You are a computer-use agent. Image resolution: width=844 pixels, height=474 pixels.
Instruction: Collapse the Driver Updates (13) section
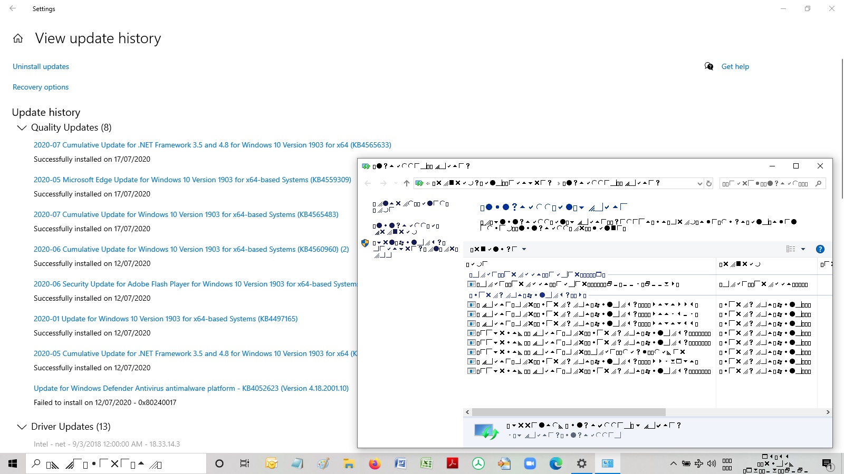(x=22, y=427)
